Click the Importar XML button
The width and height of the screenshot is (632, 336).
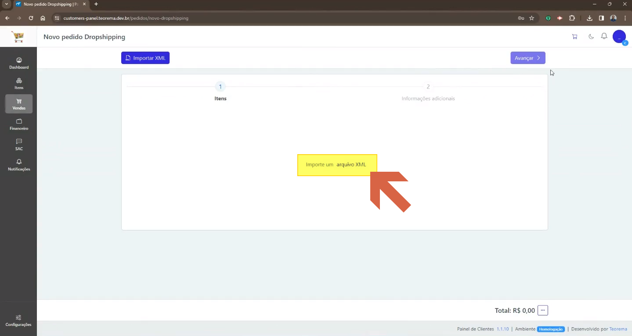pos(145,58)
